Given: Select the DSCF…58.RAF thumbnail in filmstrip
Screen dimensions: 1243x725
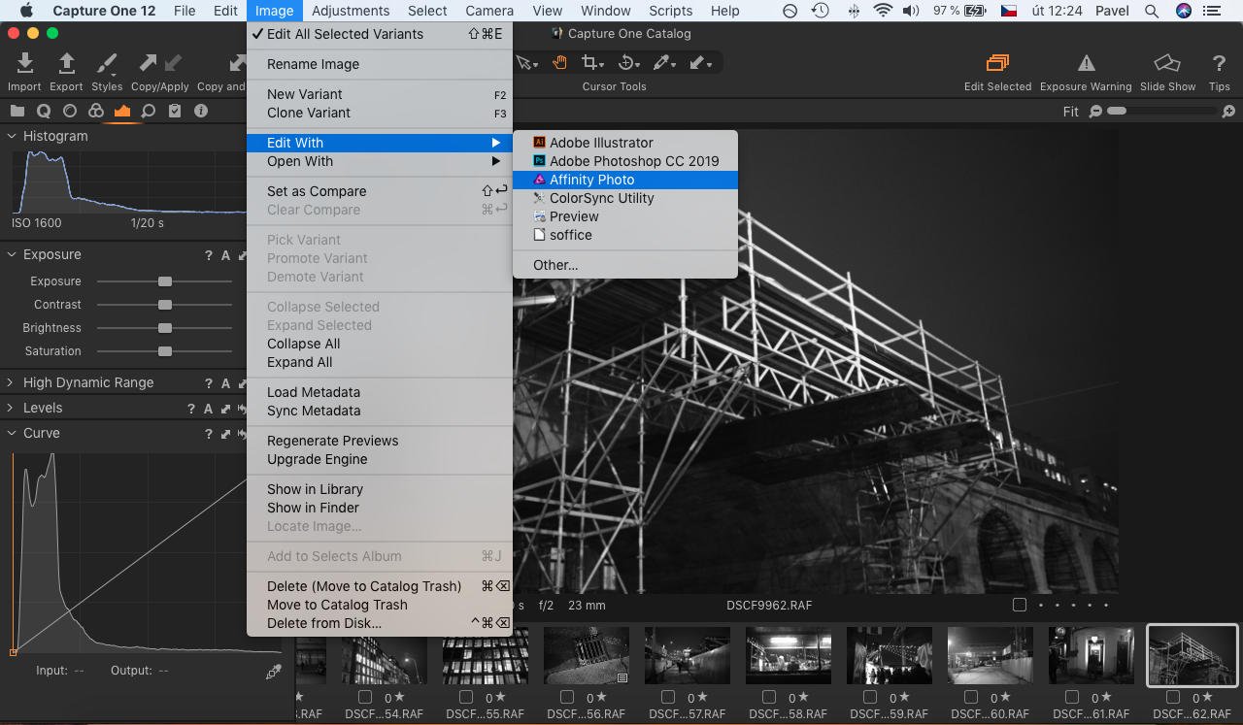Looking at the screenshot, I should tap(789, 656).
